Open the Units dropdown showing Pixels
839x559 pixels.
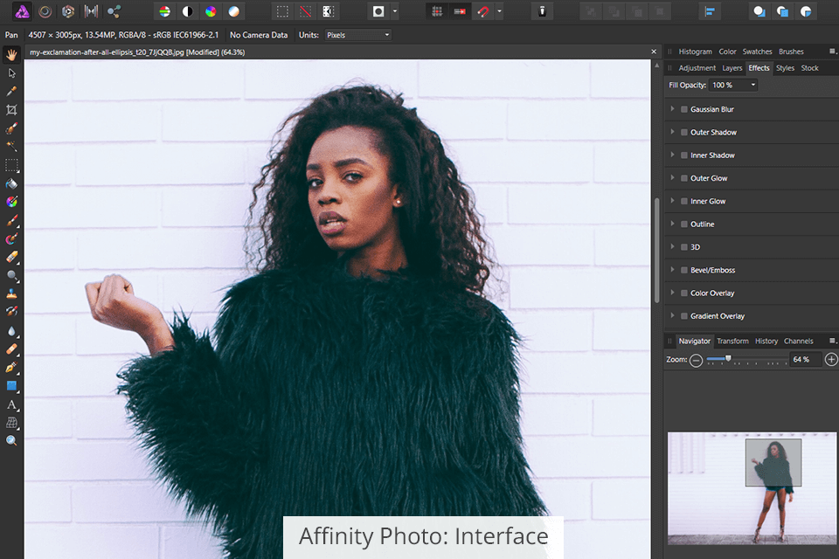pos(358,35)
